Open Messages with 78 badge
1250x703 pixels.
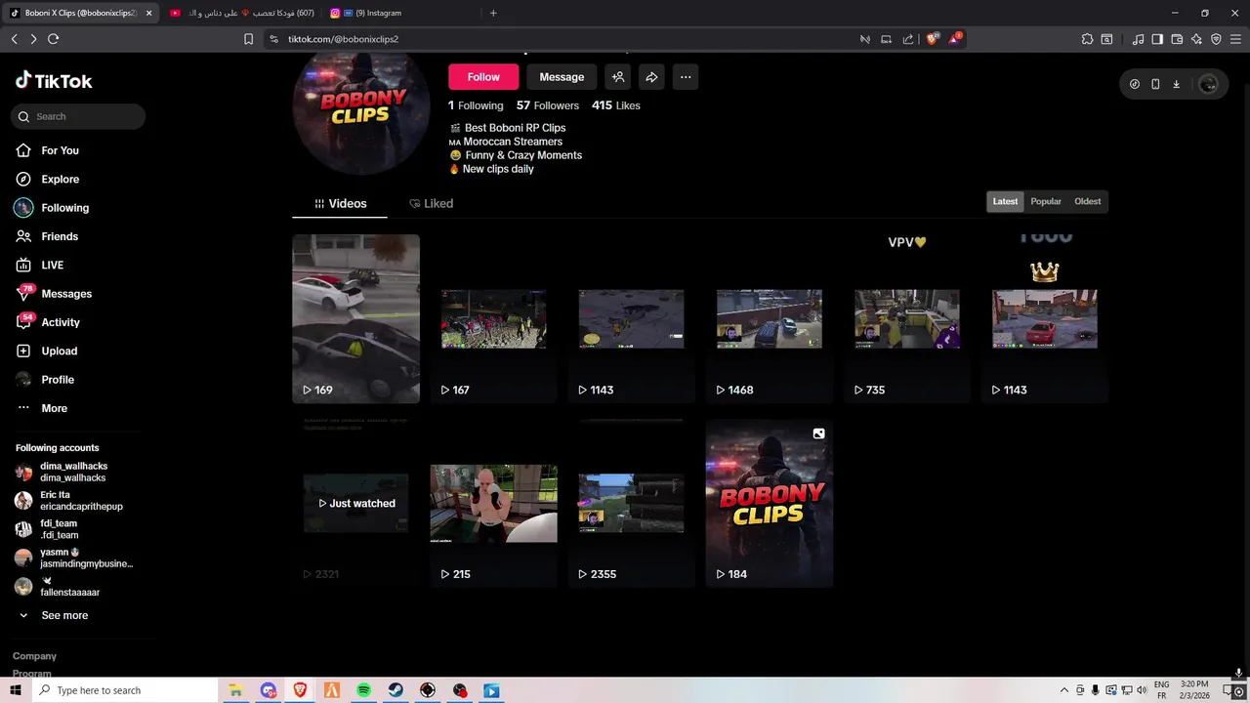[x=65, y=294]
